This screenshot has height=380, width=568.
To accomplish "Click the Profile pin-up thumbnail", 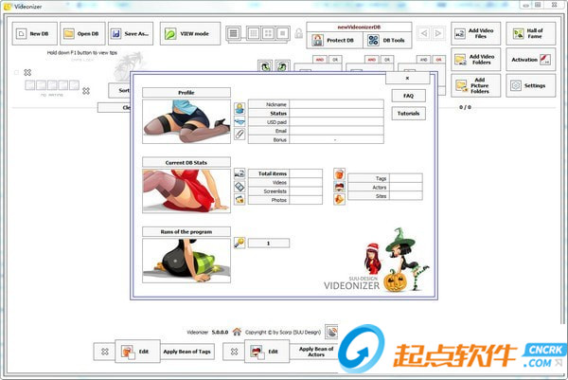I will (x=186, y=121).
